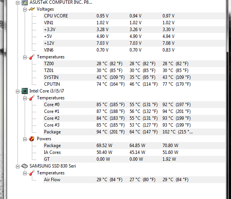The width and height of the screenshot is (231, 199).
Task: Collapse the Powers section
Action: 25,139
